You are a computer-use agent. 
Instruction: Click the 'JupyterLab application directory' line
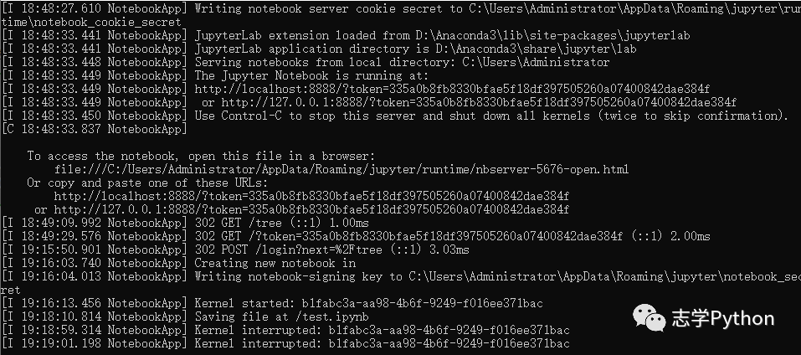[x=319, y=49]
